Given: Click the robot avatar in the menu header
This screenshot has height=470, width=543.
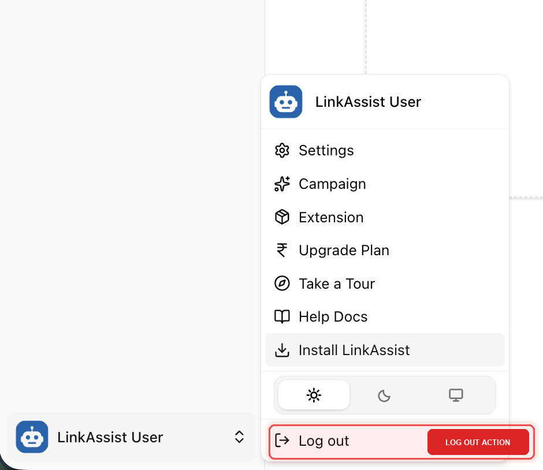Looking at the screenshot, I should click(x=286, y=102).
